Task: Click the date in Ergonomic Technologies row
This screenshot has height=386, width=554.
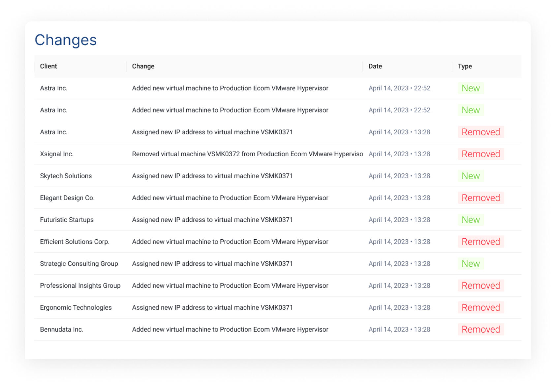Action: (x=399, y=308)
